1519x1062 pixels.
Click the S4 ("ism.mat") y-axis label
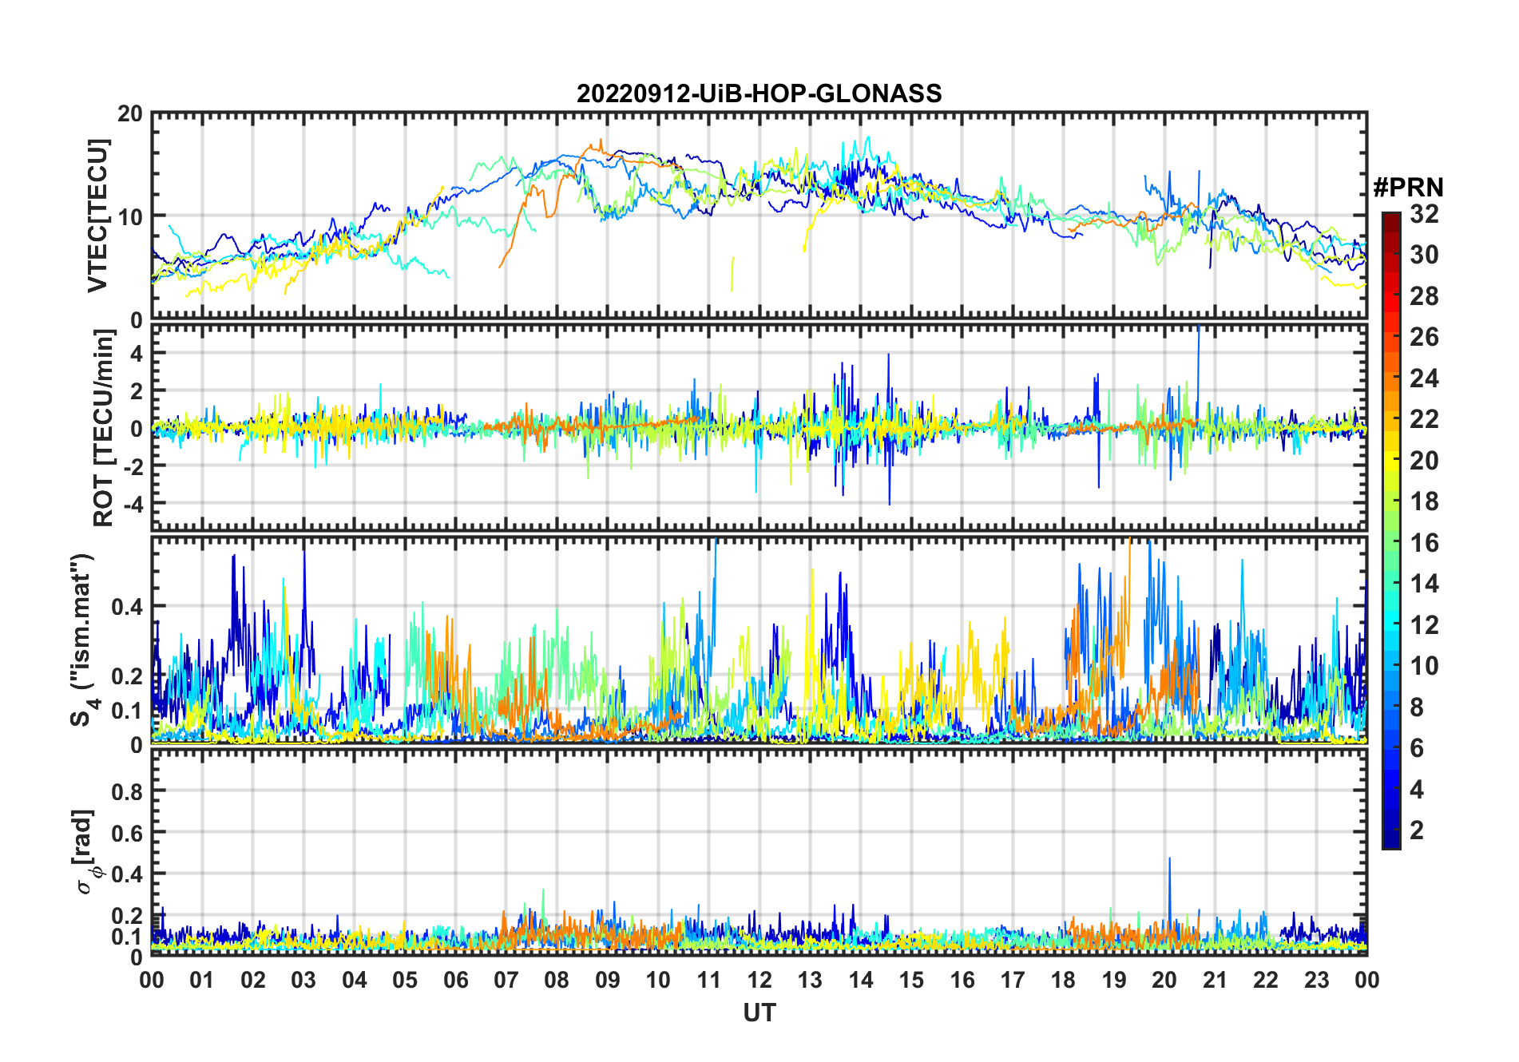[x=82, y=640]
